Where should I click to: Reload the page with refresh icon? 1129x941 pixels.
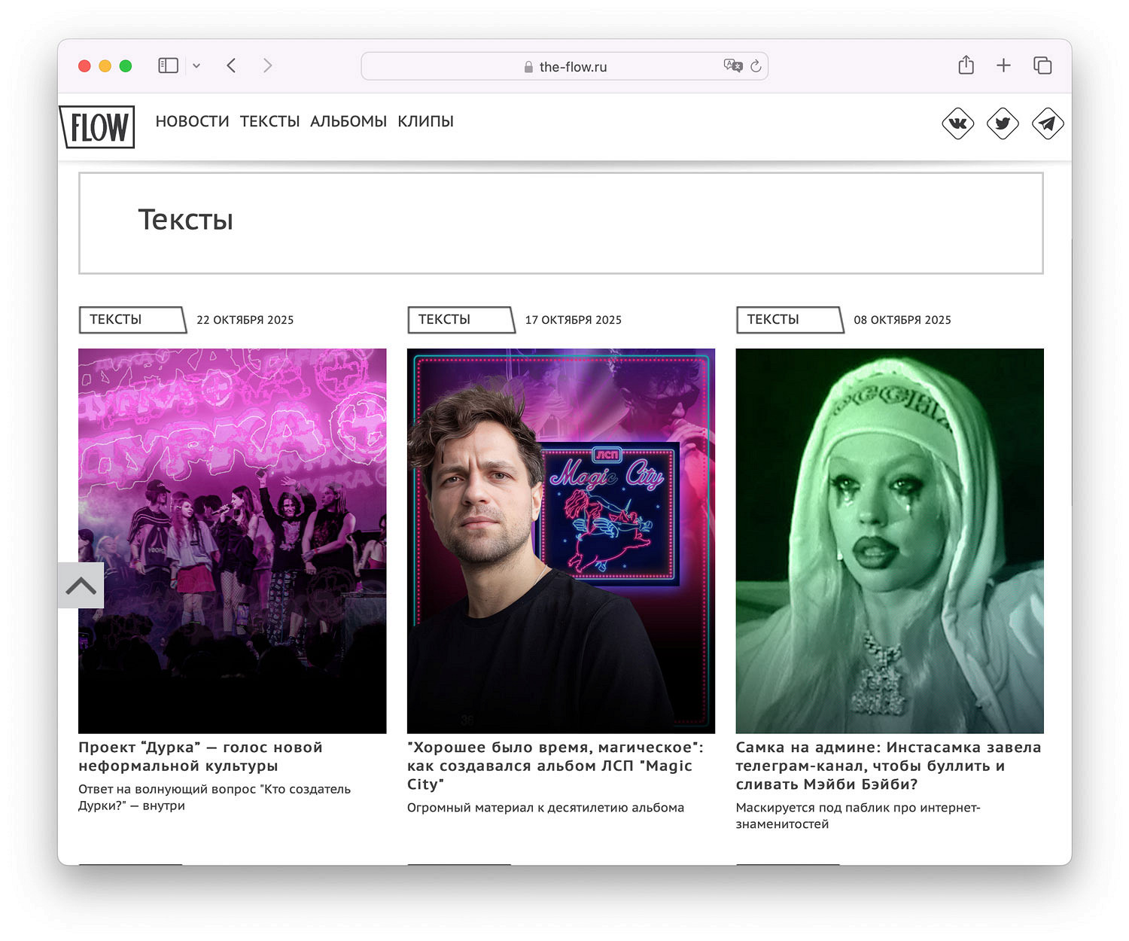point(756,66)
